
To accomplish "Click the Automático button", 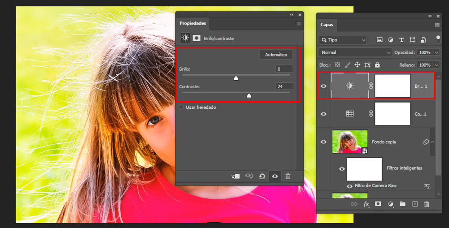I will 276,55.
